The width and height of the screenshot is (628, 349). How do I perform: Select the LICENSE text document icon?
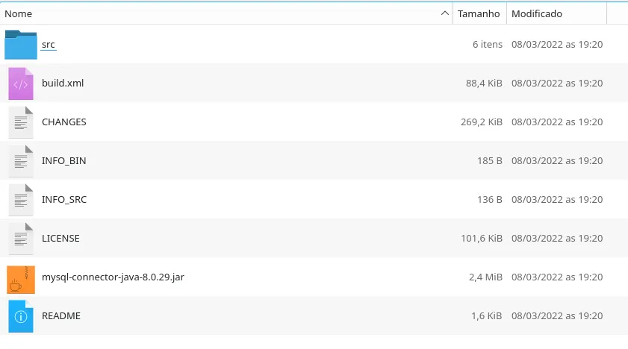pyautogui.click(x=21, y=239)
